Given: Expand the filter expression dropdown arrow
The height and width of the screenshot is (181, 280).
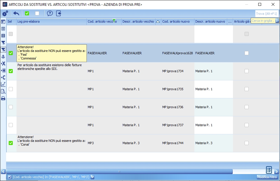Looking at the screenshot, I should (93, 177).
